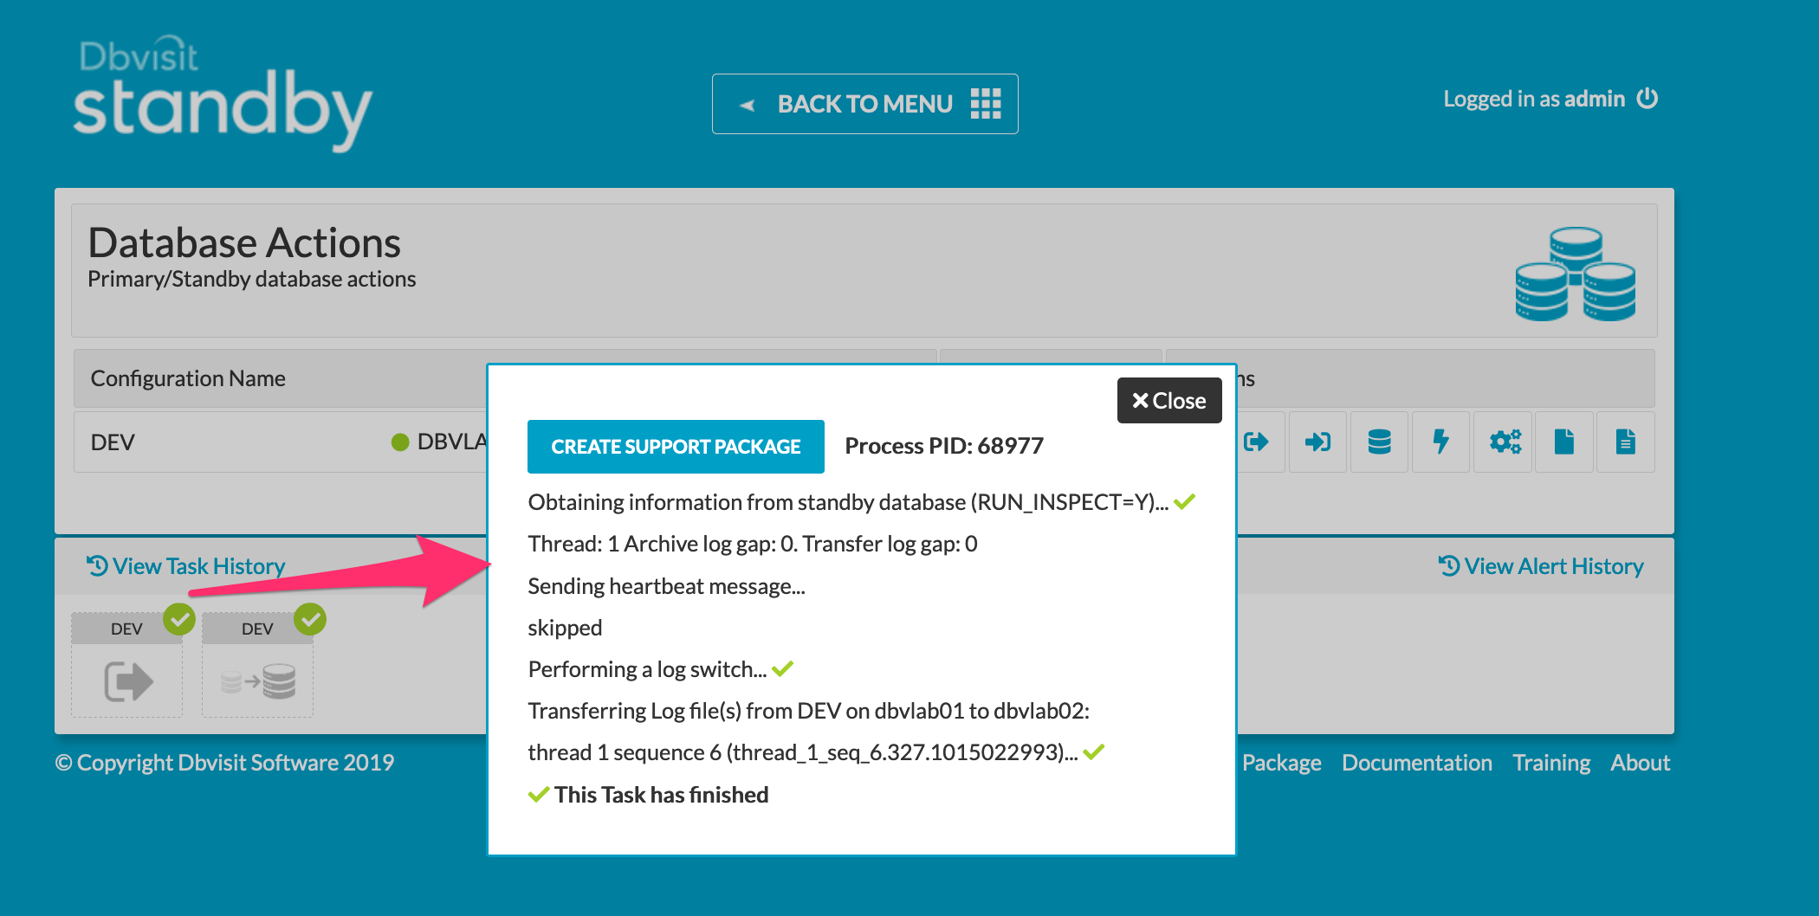Open View Alert History
Screen dimensions: 1819x916
1541,566
